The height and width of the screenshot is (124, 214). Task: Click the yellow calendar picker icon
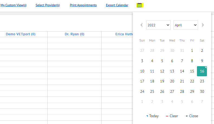140,5
